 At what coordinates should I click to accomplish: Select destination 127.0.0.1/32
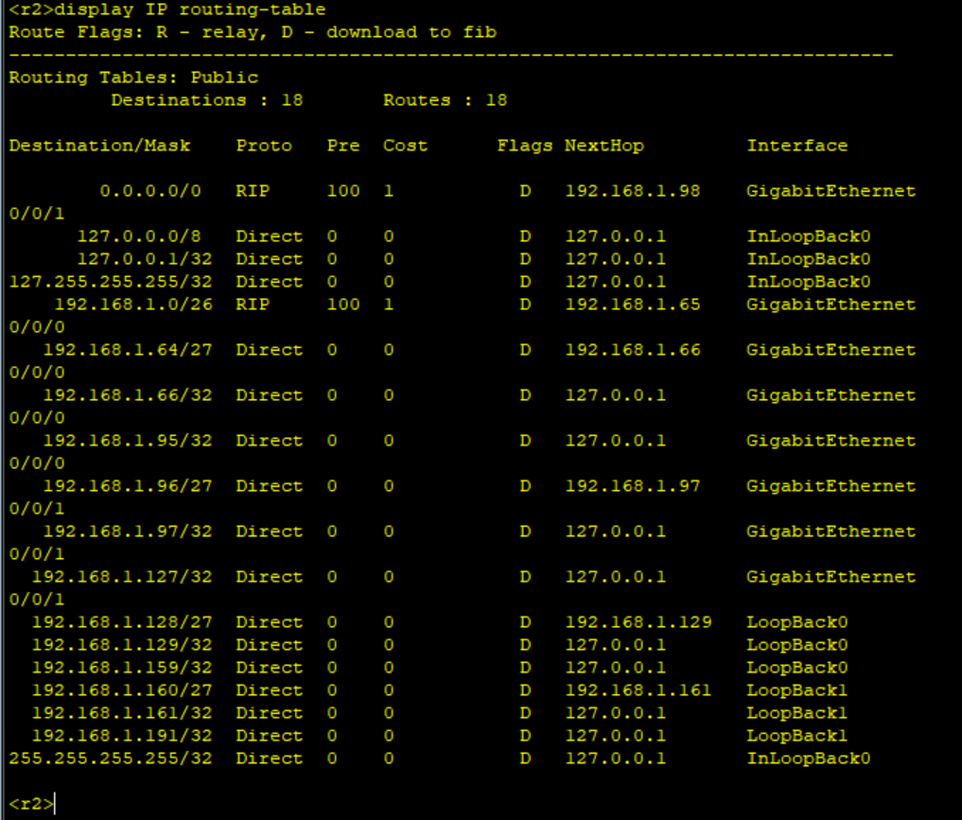click(145, 259)
